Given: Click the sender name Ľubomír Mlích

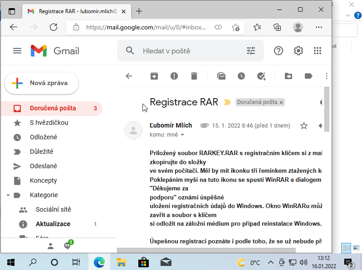Looking at the screenshot, I should click(171, 125).
